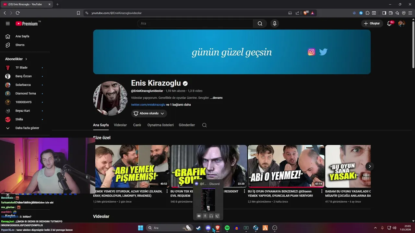Open Windows Start menu
Screen dimensions: 415x233
[x=140, y=228]
